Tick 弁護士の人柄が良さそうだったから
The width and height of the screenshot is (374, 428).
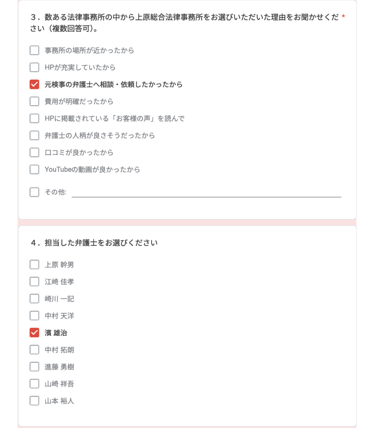(34, 135)
